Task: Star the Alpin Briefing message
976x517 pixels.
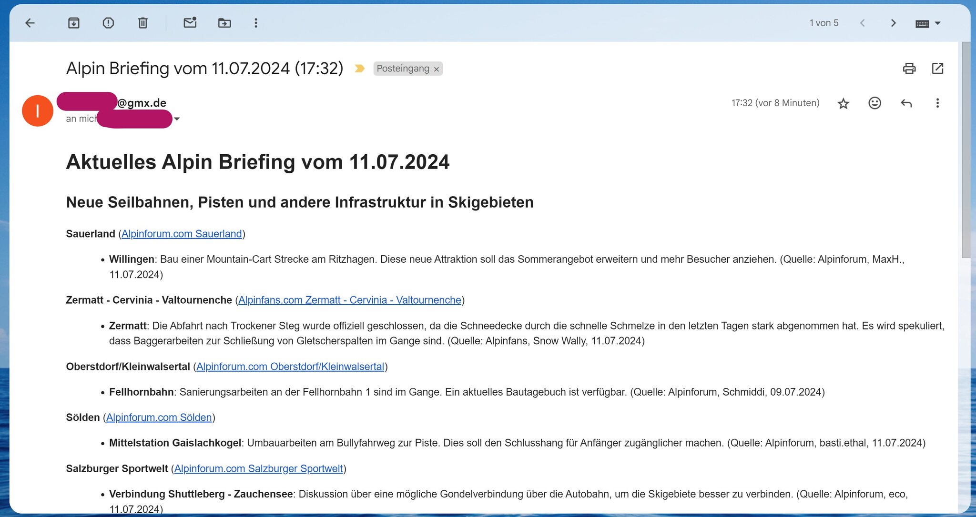Action: click(x=843, y=103)
